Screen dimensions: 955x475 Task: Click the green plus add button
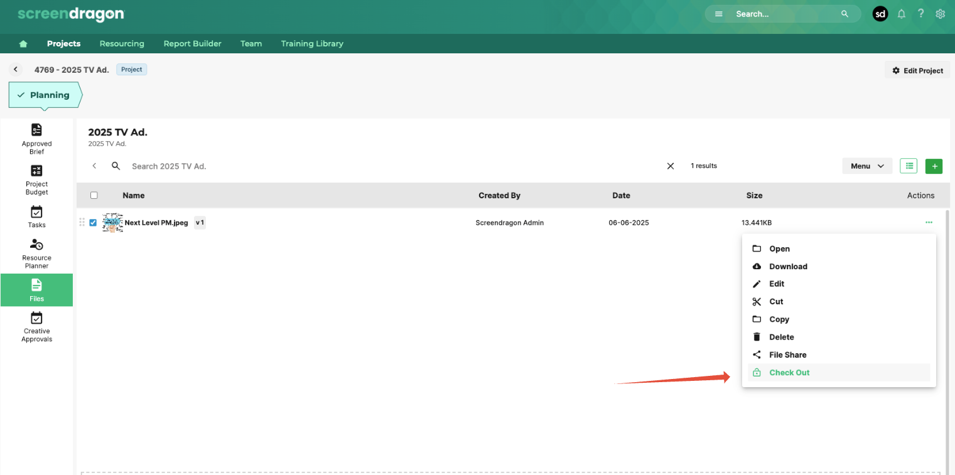934,166
